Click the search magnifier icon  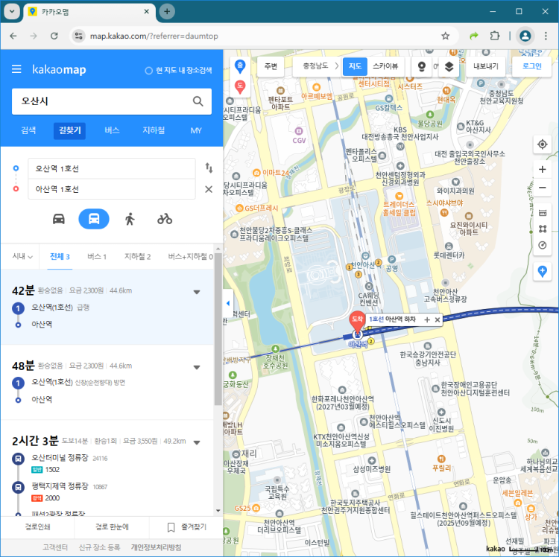198,101
